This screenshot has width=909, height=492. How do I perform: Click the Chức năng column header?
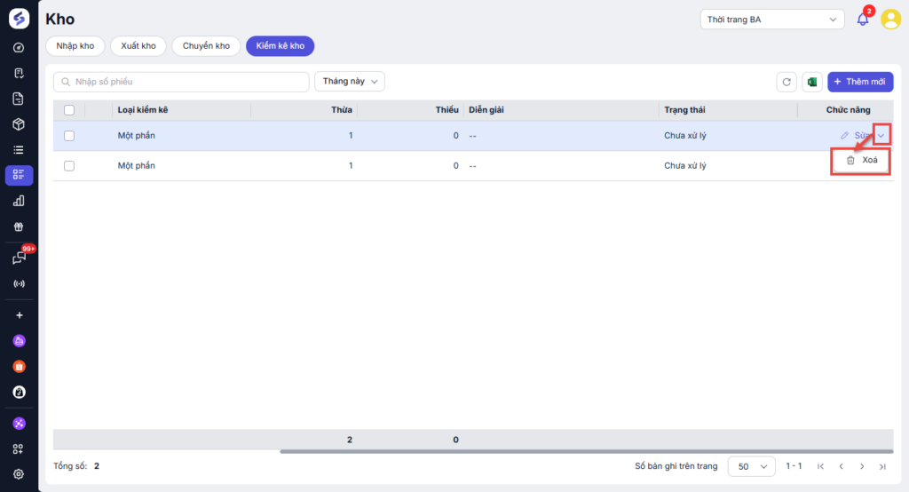[848, 109]
